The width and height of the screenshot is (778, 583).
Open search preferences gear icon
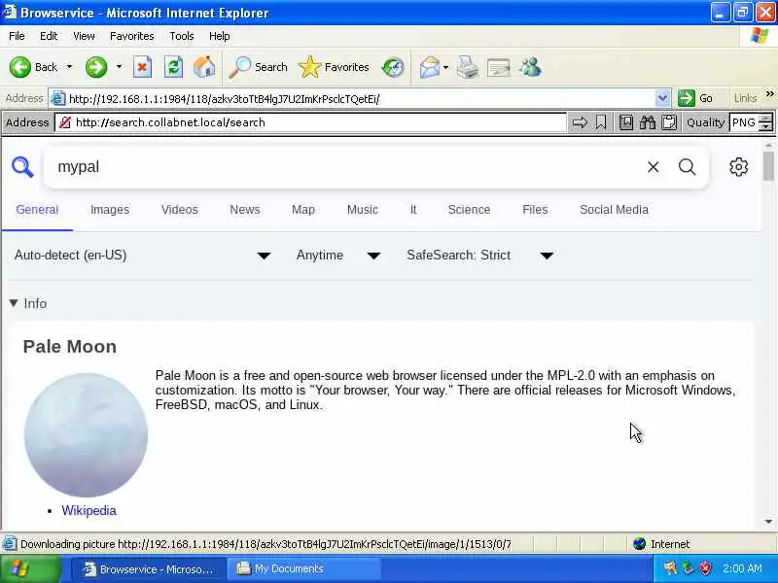click(x=739, y=167)
